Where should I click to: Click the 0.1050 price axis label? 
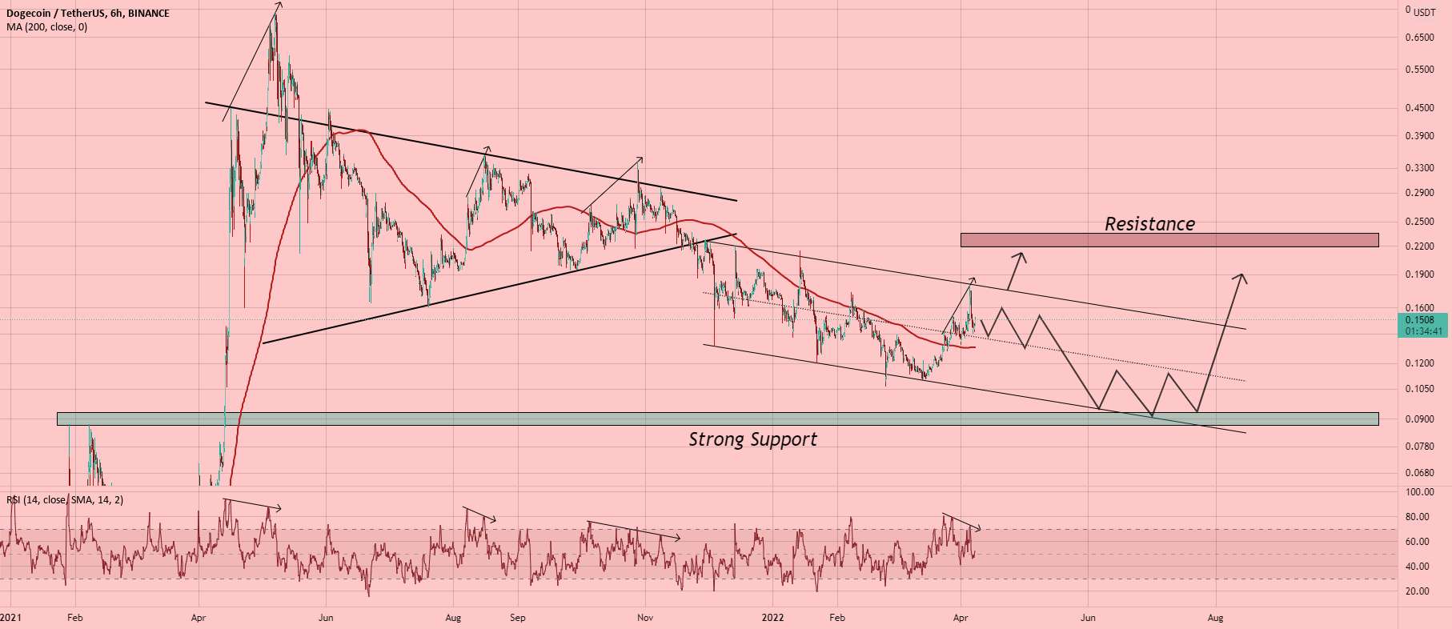coord(1419,389)
